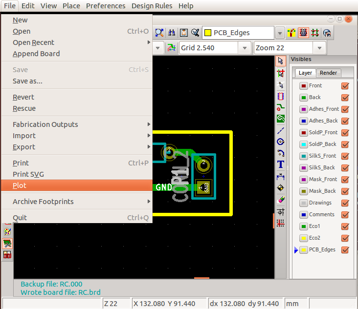The image size is (358, 309).
Task: Click the SoldP_Back cyan color swatch
Action: tap(303, 144)
